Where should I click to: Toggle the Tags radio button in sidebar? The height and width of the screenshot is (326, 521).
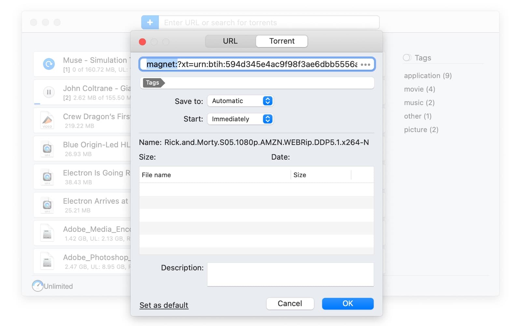(407, 58)
